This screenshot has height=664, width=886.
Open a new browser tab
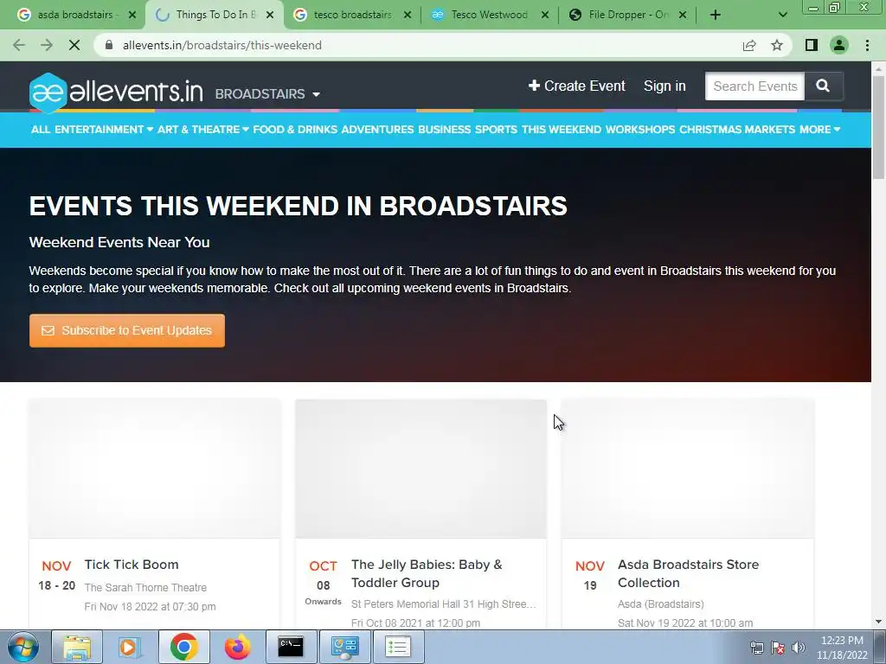coord(716,15)
